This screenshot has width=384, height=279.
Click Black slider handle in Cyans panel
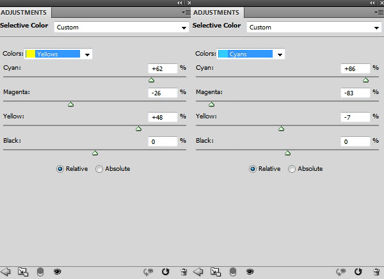288,153
